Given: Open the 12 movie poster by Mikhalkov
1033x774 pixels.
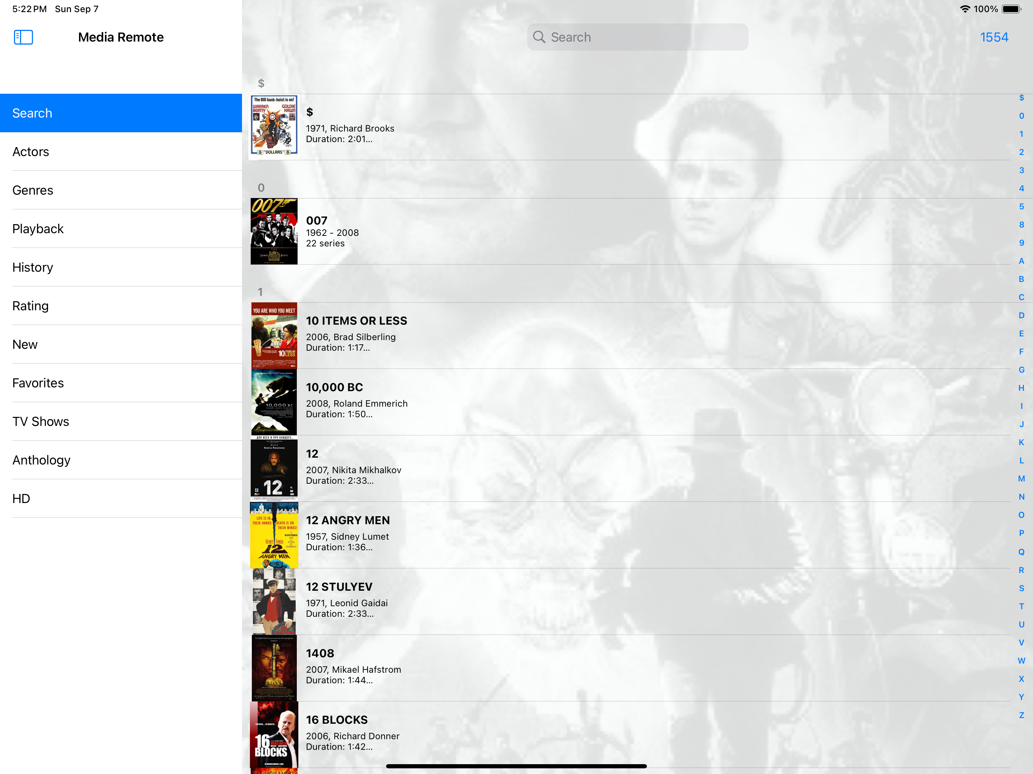Looking at the screenshot, I should click(274, 468).
